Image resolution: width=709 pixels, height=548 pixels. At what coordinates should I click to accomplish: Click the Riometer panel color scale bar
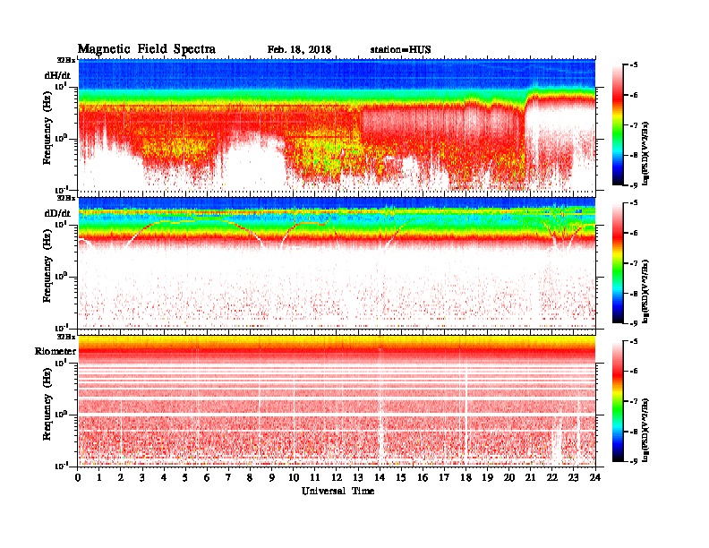[618, 401]
